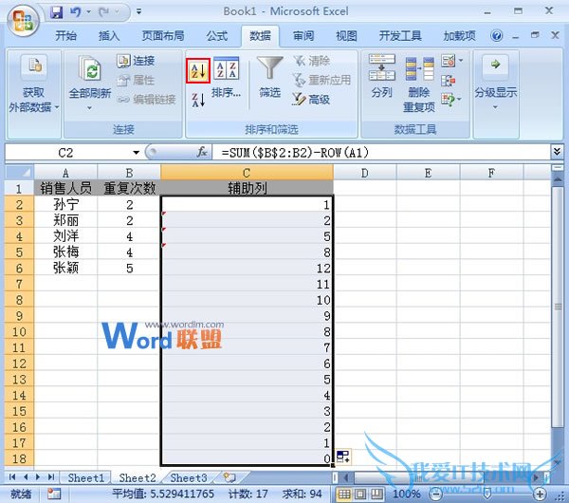569x503 pixels.
Task: Click the 属性 button
Action: [x=136, y=80]
